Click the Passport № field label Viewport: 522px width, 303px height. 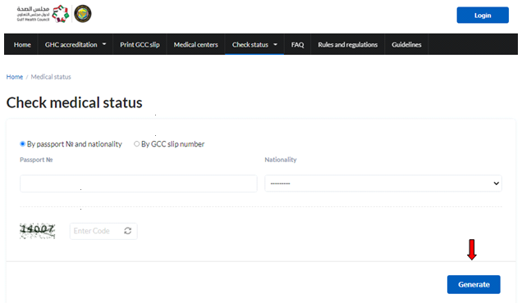pyautogui.click(x=36, y=160)
